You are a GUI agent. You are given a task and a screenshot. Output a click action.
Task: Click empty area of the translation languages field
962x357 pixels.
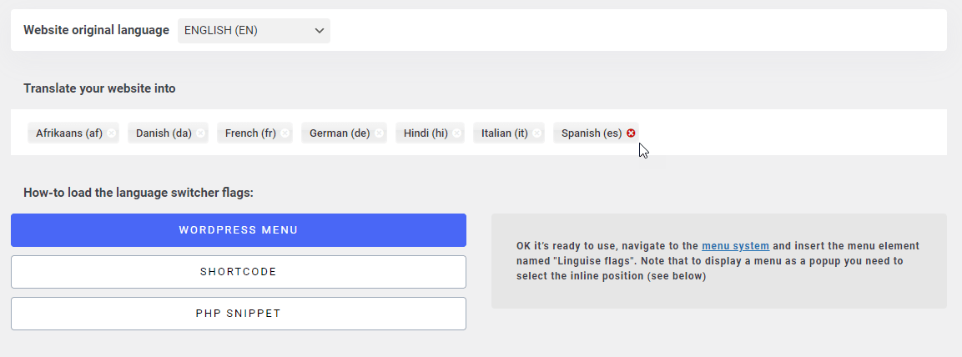(793, 133)
